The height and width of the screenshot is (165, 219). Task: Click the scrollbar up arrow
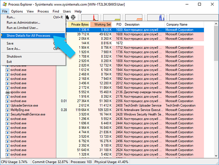pyautogui.click(x=216, y=24)
